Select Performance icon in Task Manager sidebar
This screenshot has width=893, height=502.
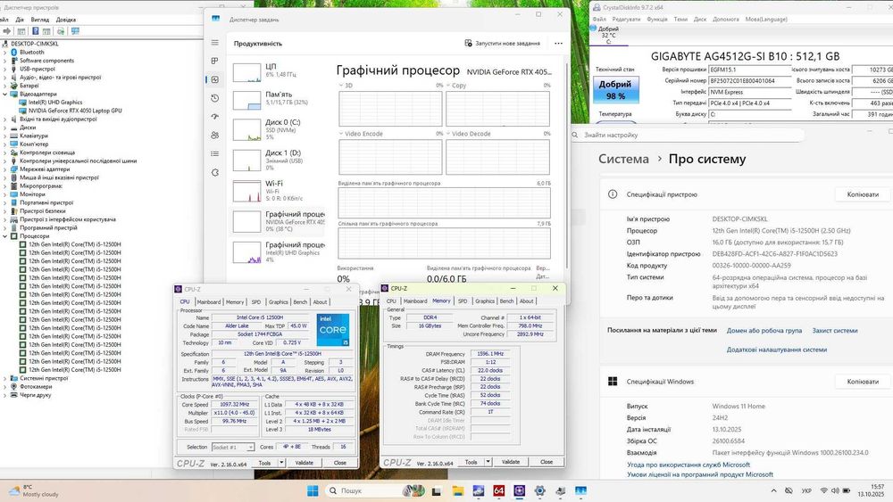click(214, 79)
